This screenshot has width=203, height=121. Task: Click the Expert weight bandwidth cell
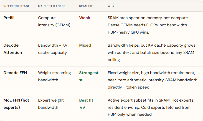tap(51, 104)
